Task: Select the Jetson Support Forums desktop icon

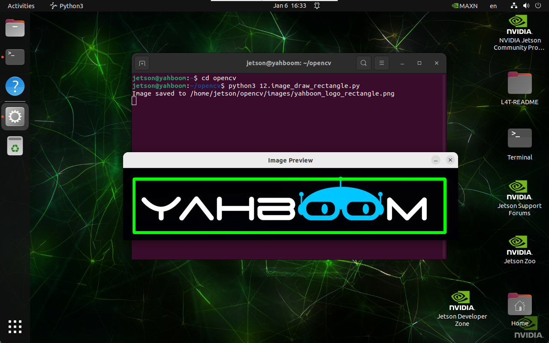Action: pyautogui.click(x=519, y=198)
